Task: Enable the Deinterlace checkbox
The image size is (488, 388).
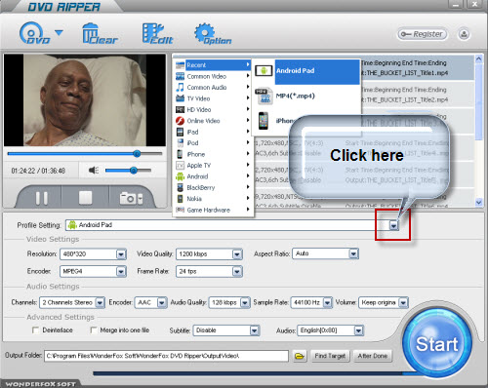Action: pyautogui.click(x=36, y=330)
